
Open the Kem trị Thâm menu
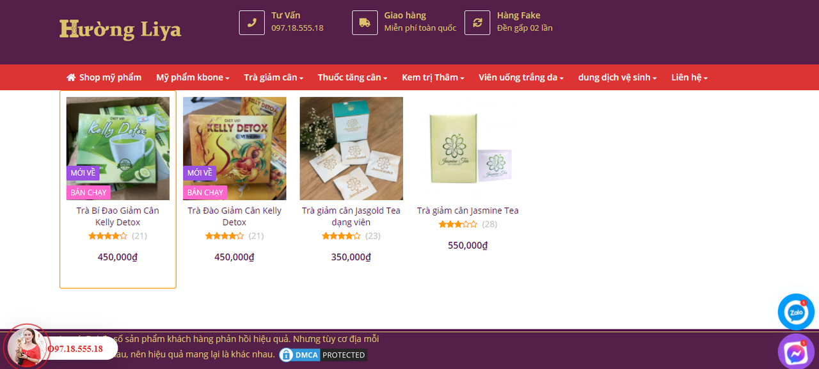click(x=433, y=77)
